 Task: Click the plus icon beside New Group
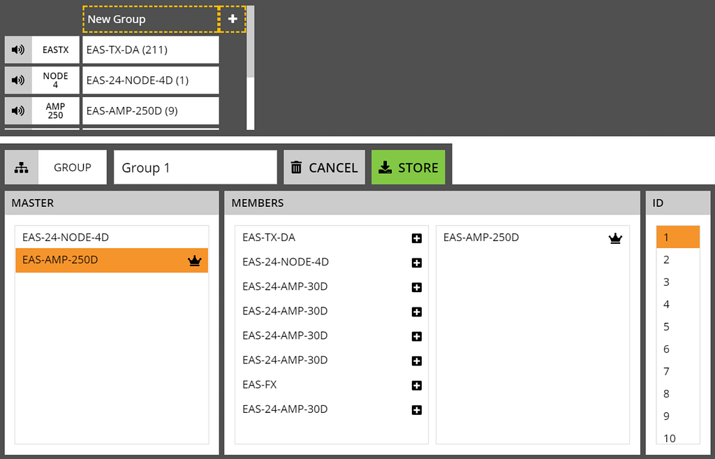[x=233, y=19]
